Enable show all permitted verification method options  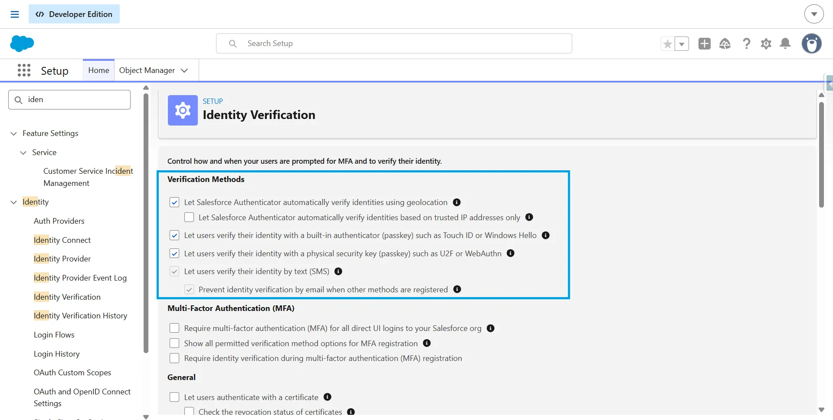[174, 343]
